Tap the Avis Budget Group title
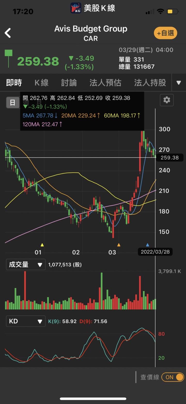The height and width of the screenshot is (404, 186). pos(91,29)
